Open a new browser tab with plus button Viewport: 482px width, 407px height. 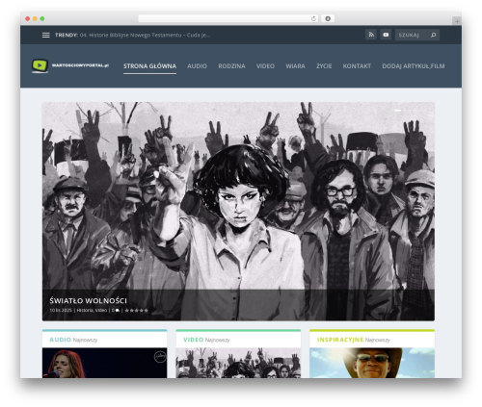pos(457,21)
